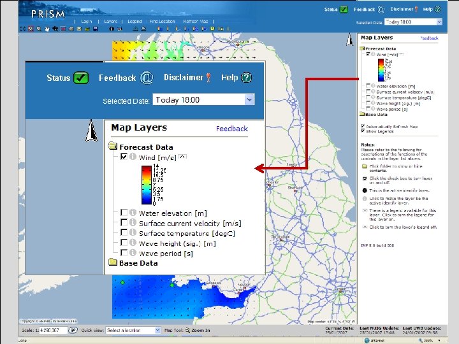Click the printer icon in the toolbar

tap(71, 29)
